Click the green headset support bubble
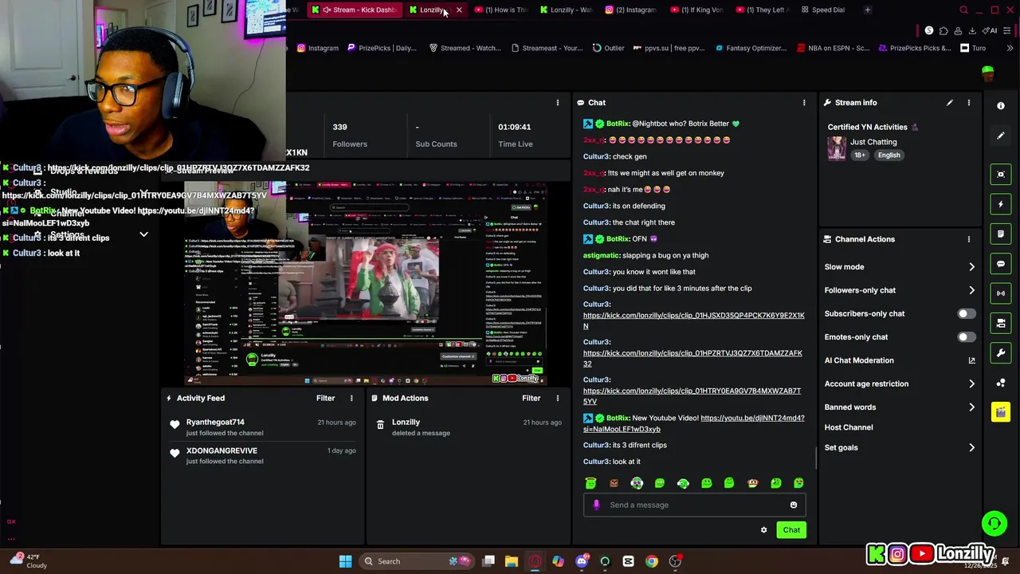This screenshot has width=1020, height=574. point(994,524)
